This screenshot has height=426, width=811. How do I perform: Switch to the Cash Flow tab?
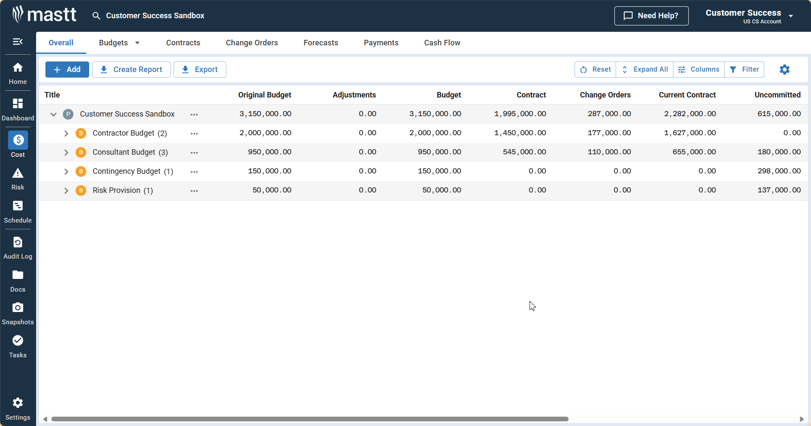442,43
